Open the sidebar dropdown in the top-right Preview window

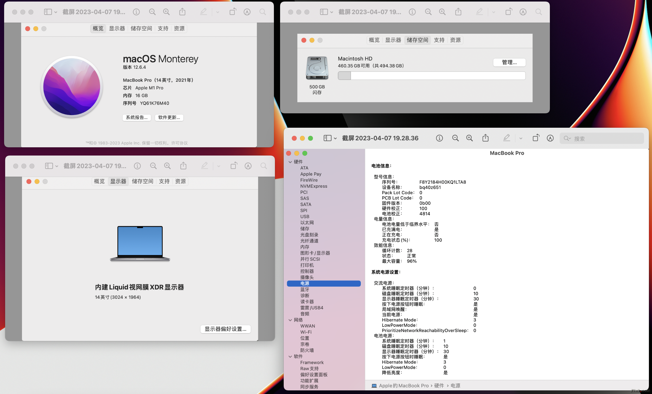[332, 12]
